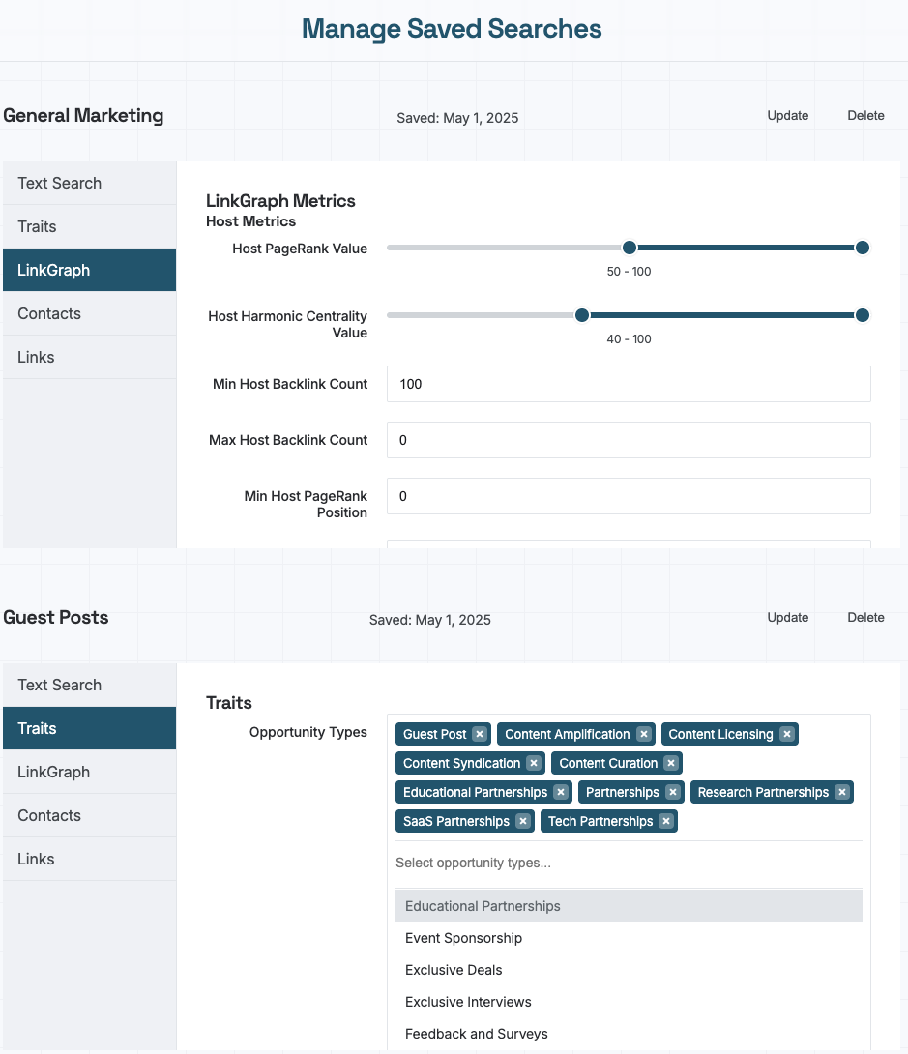Delete the Guest Posts saved search

tap(865, 617)
